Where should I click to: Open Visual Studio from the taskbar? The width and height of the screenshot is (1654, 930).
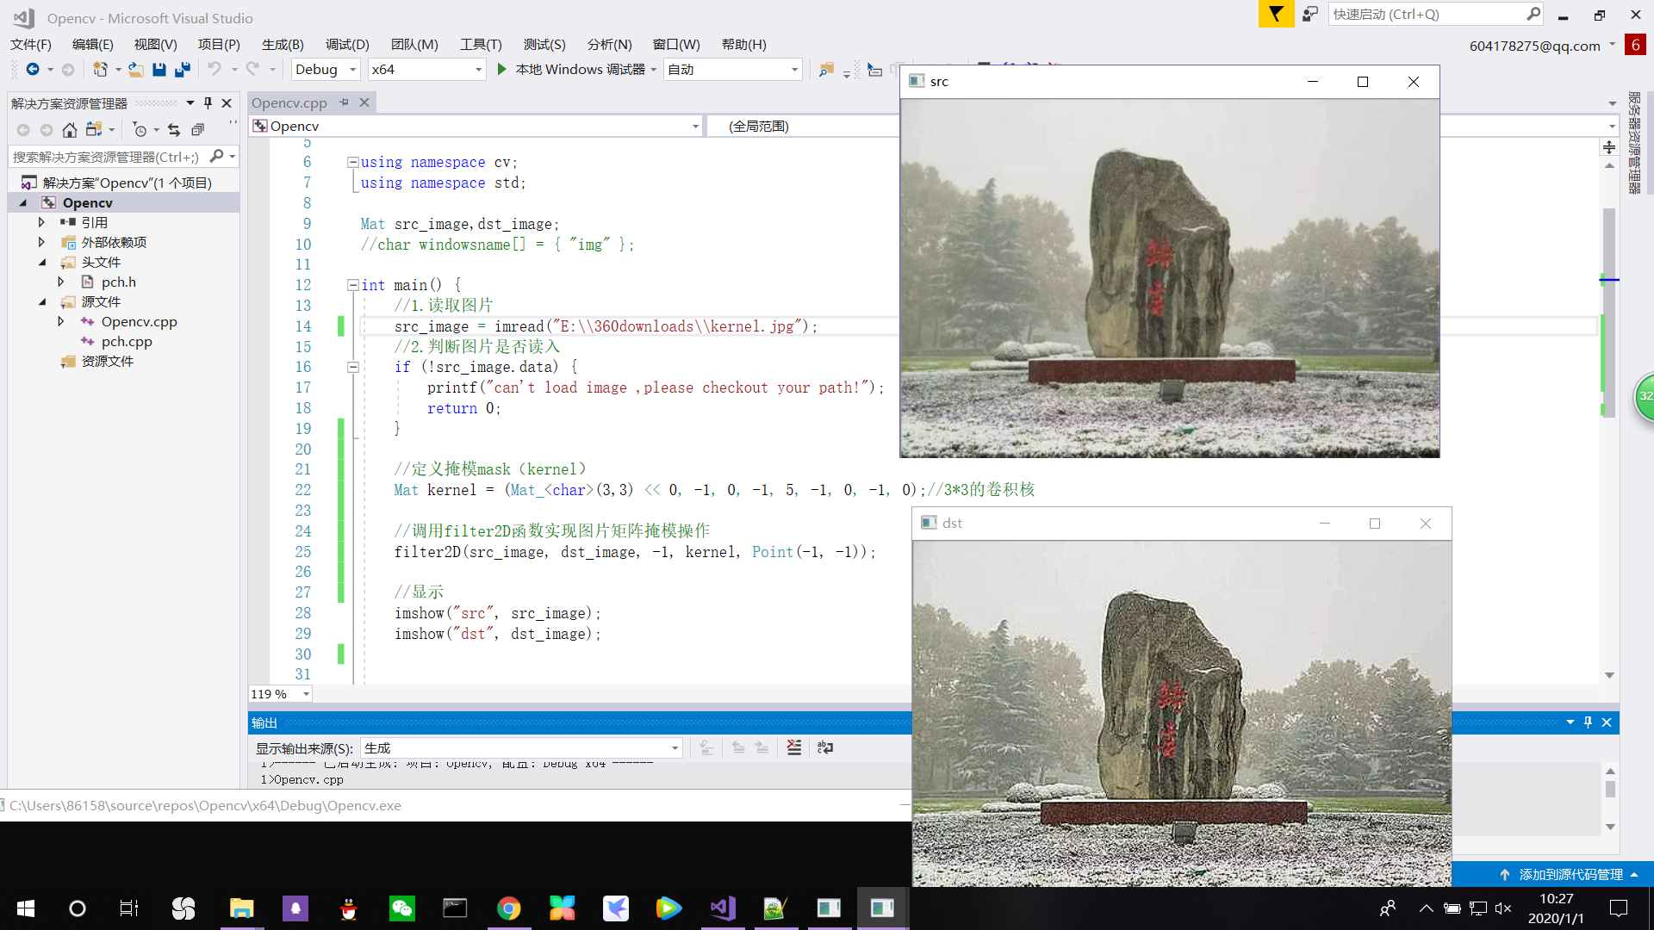(722, 908)
